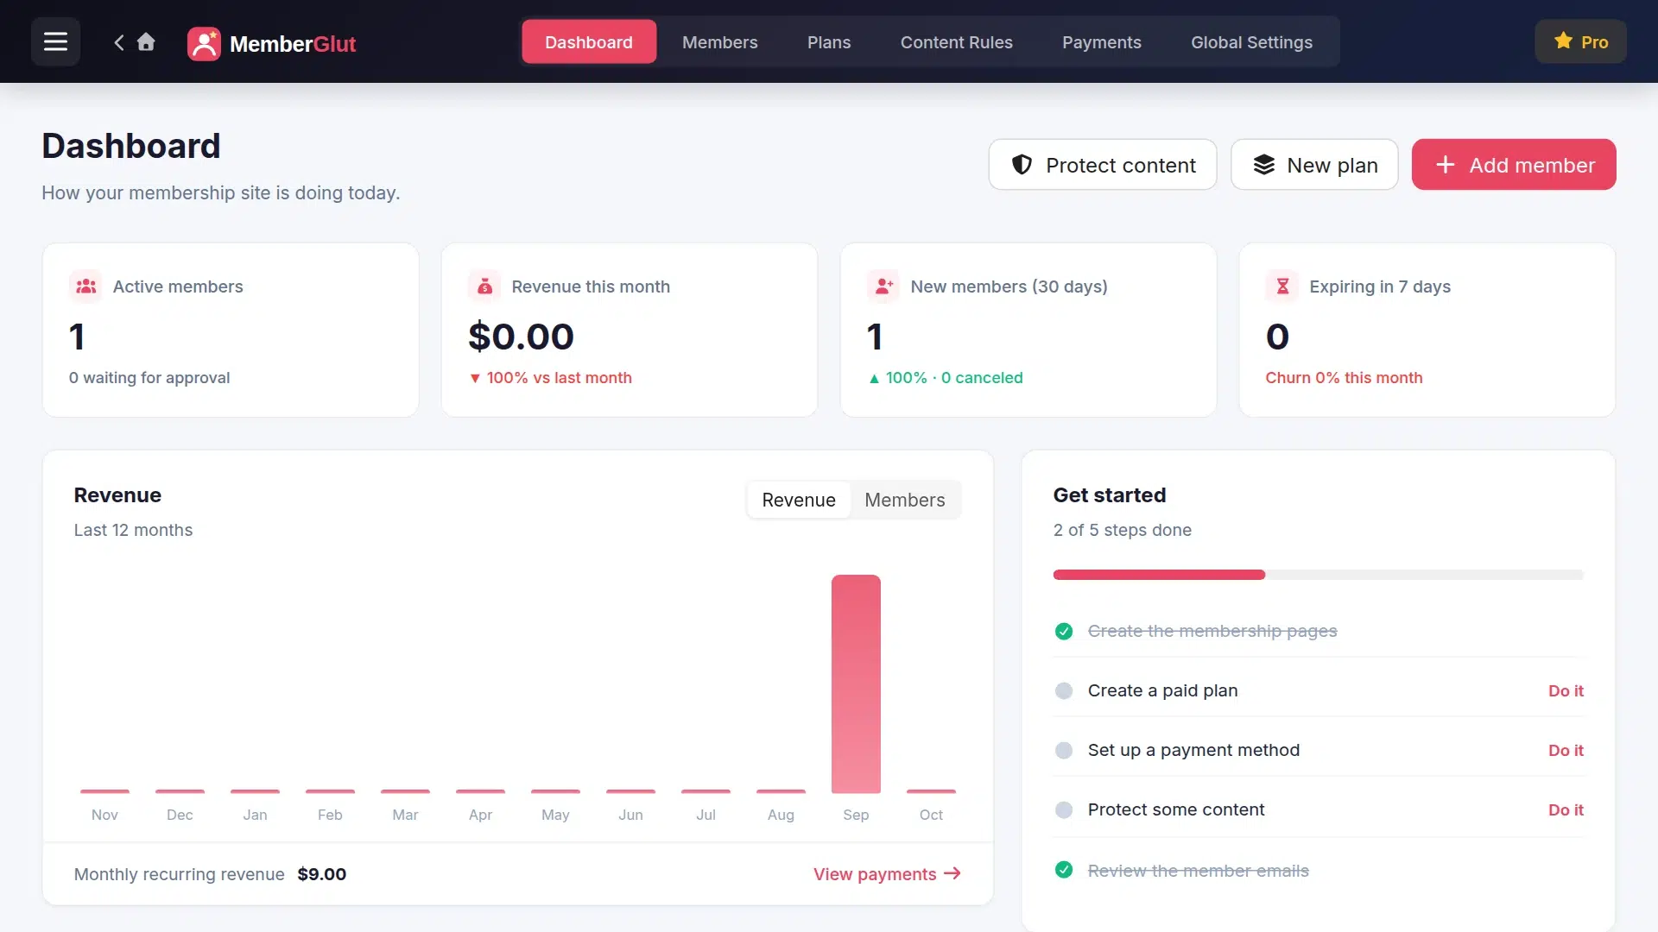Click the circle beside Create a paid plan
1658x932 pixels.
point(1064,690)
